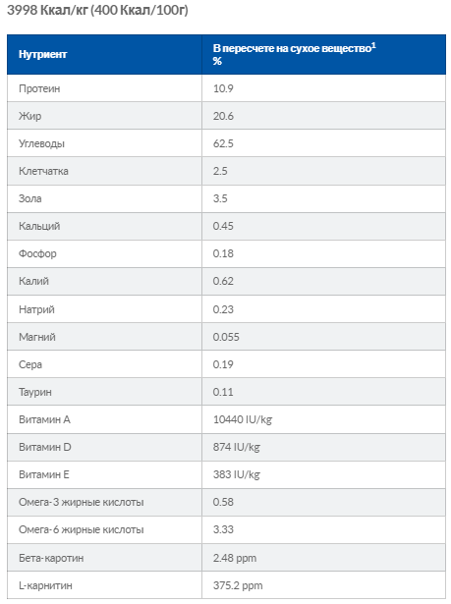Click the 'Клетчатка' row label
The image size is (451, 604).
point(43,171)
